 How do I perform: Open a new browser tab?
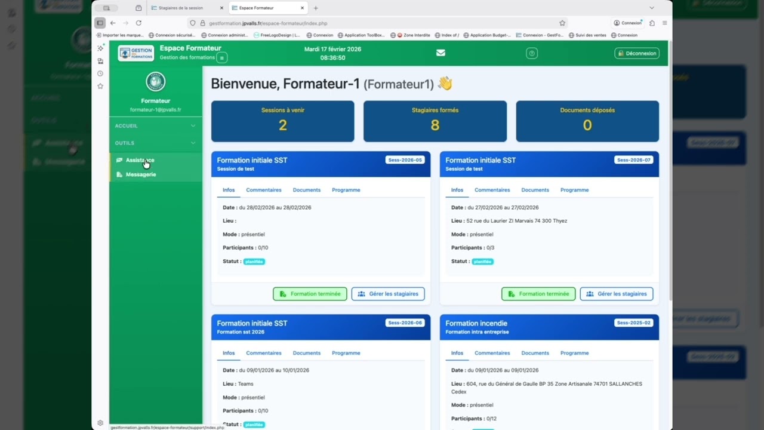click(316, 8)
